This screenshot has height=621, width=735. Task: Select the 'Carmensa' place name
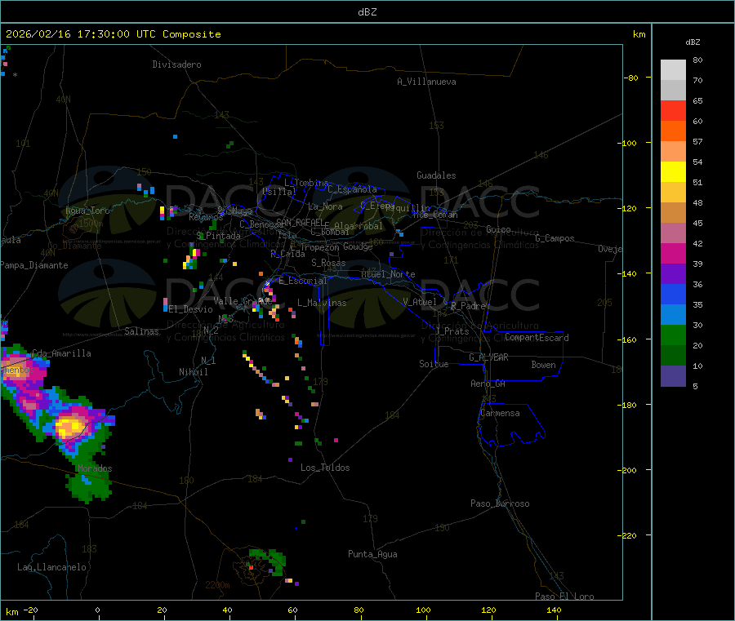coord(500,413)
